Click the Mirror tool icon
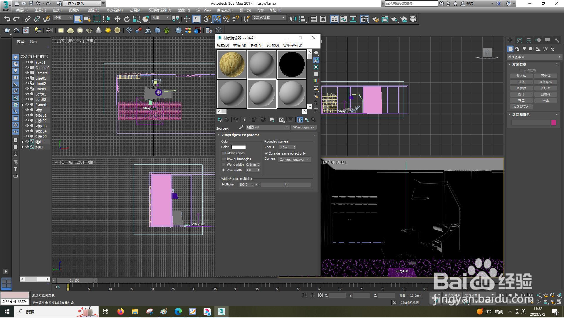The height and width of the screenshot is (318, 564). pos(293,19)
